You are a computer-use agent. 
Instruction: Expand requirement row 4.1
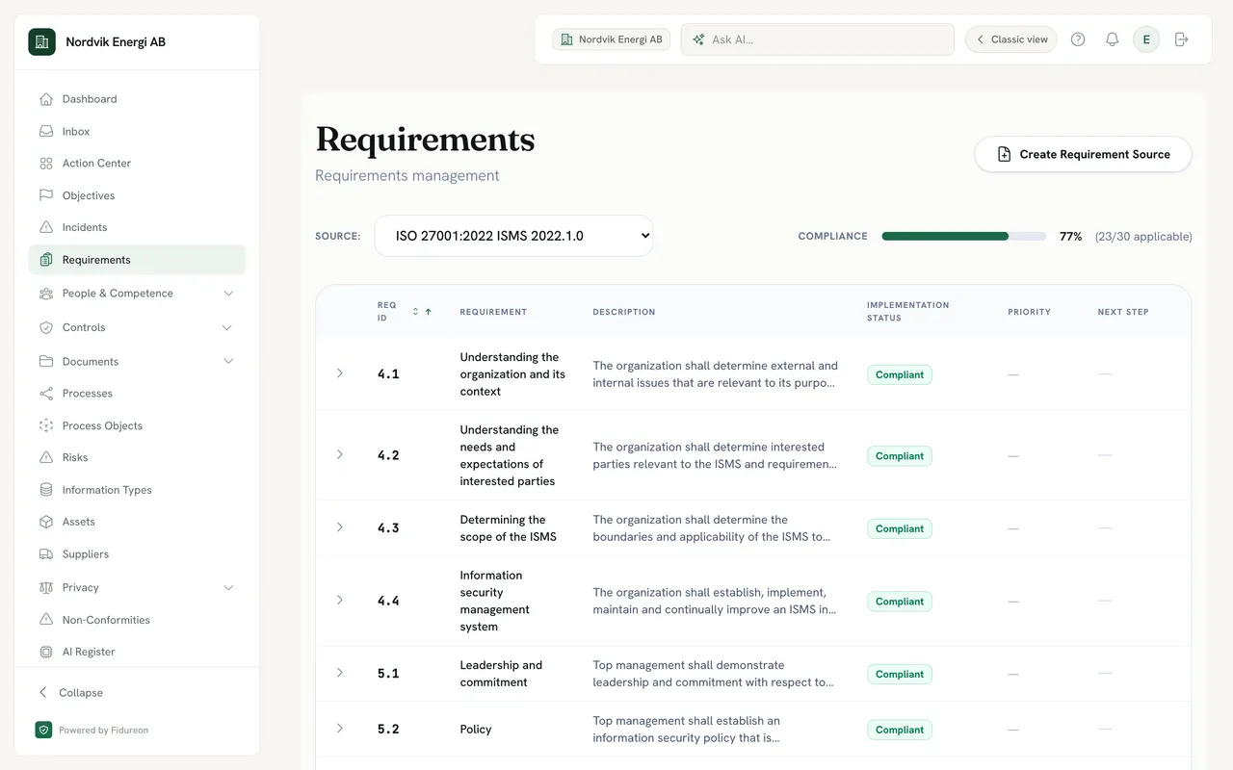point(339,373)
